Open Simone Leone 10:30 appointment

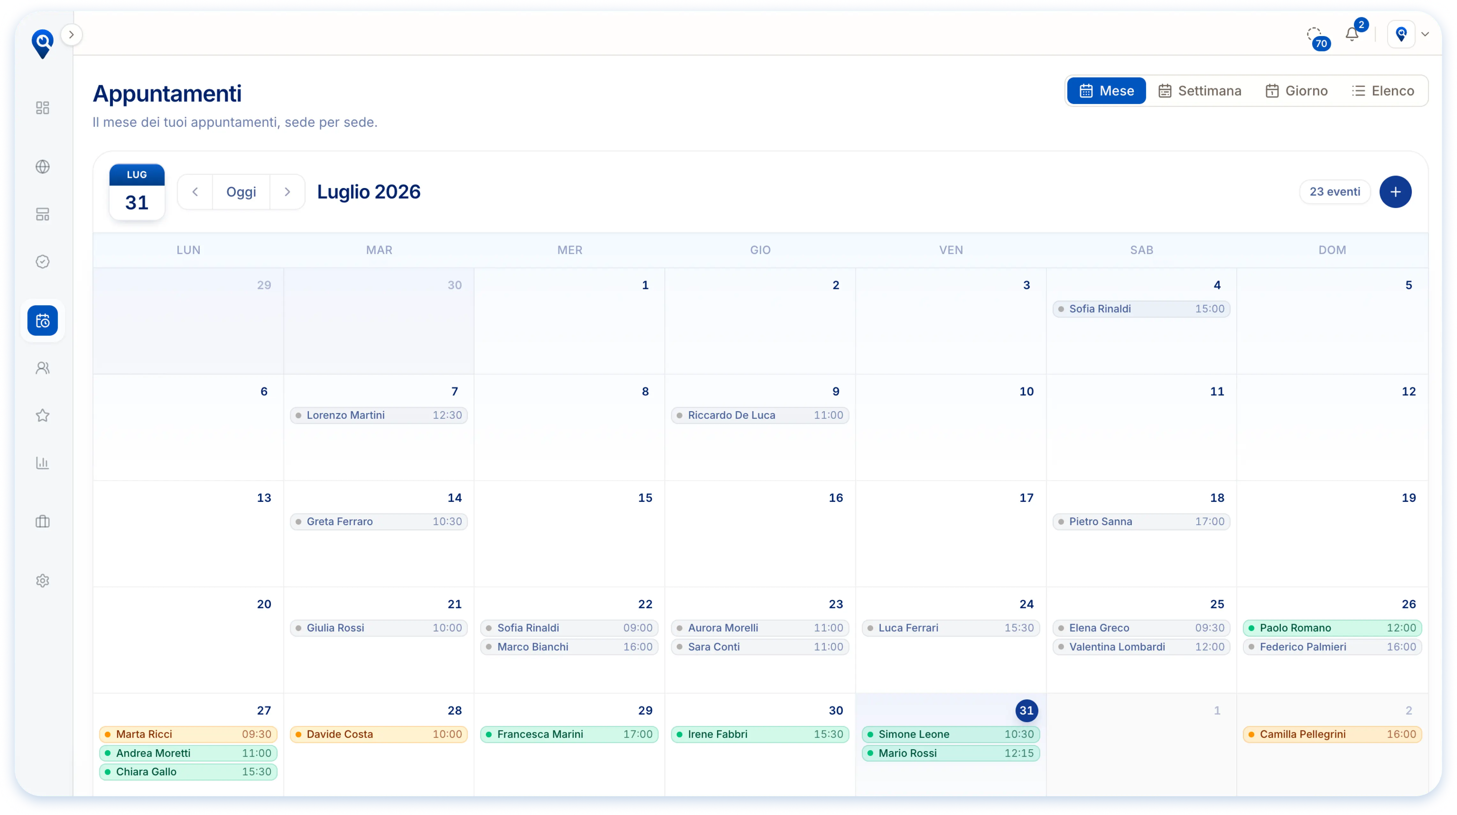click(951, 735)
